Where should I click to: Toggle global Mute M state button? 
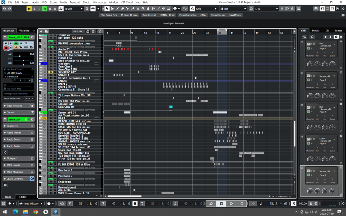[29, 9]
